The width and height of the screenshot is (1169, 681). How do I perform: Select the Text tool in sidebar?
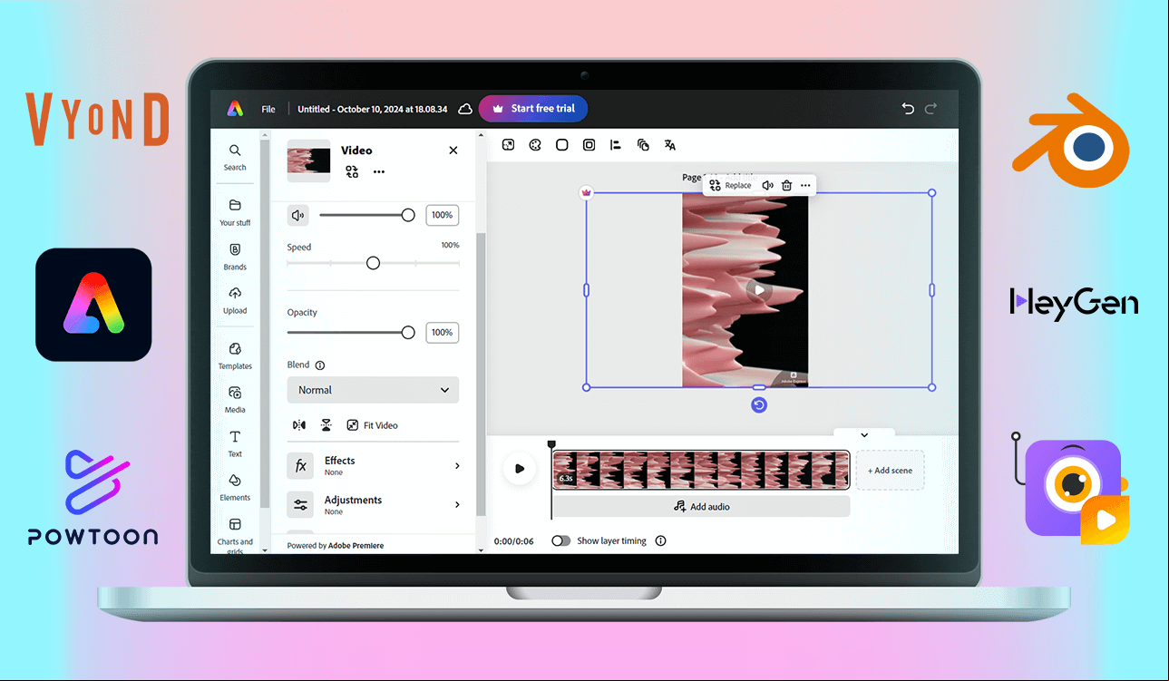tap(235, 443)
